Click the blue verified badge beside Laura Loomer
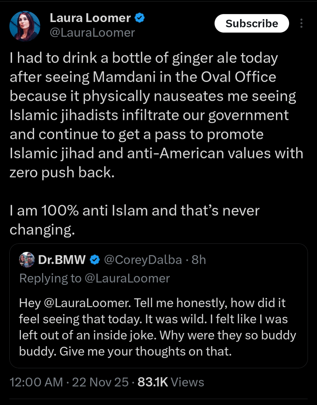Screen dimensions: 317x405 [140, 18]
